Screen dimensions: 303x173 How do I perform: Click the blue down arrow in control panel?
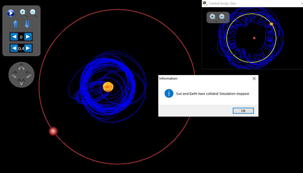click(27, 24)
